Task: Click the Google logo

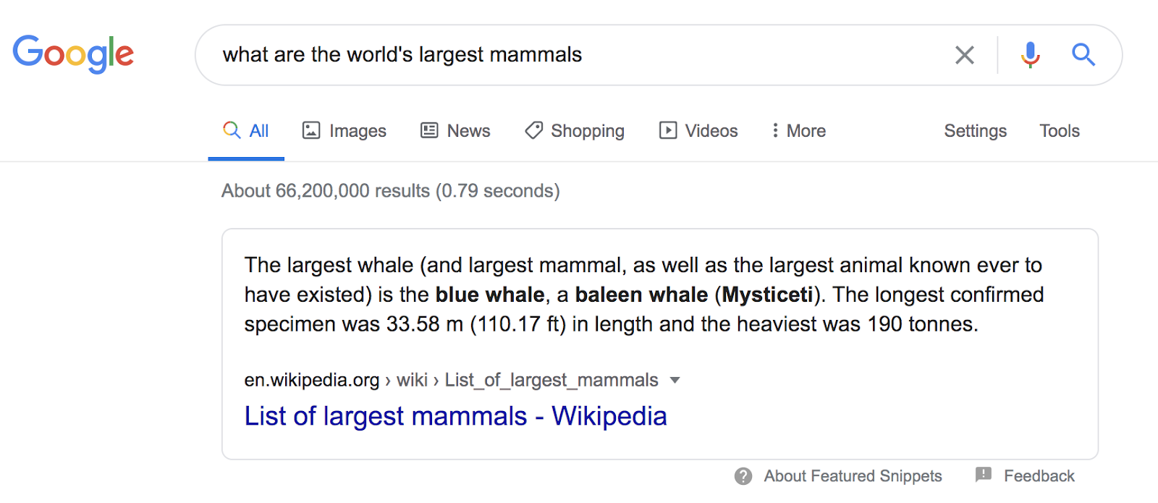Action: click(x=73, y=54)
